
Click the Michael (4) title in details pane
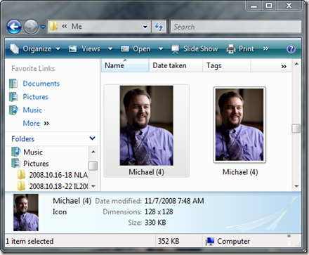click(x=72, y=201)
